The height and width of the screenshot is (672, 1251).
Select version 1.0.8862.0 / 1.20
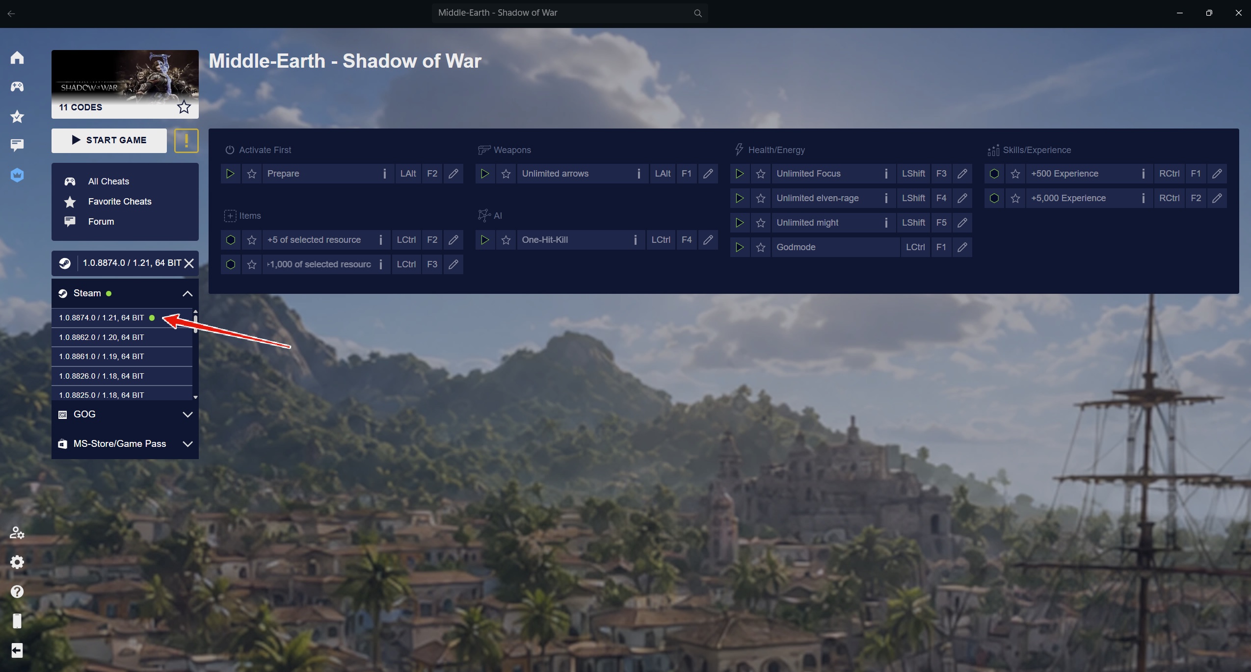122,337
